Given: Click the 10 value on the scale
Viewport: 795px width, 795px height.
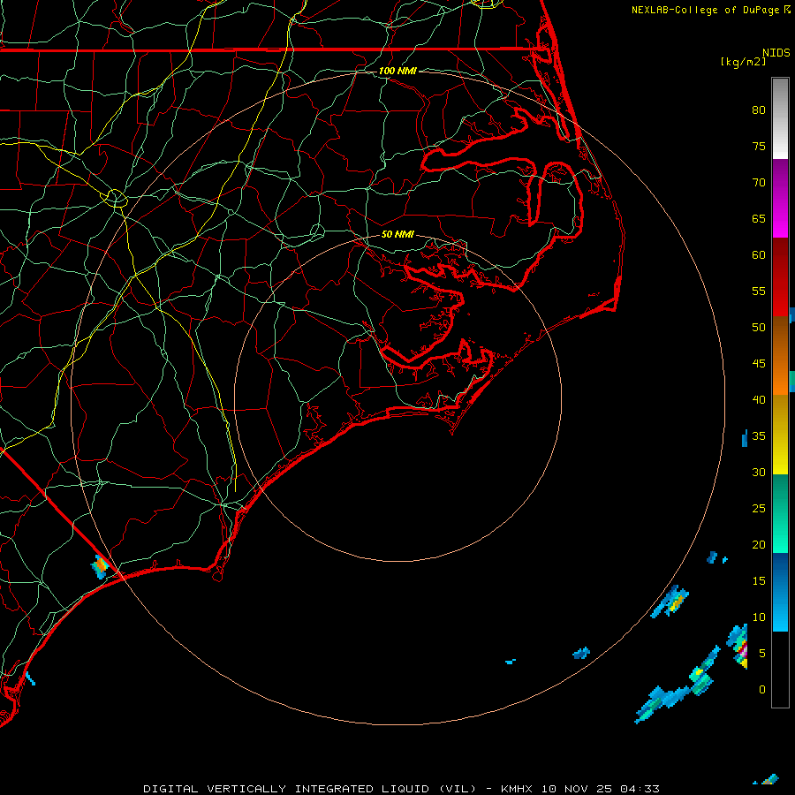Looking at the screenshot, I should click(x=759, y=617).
